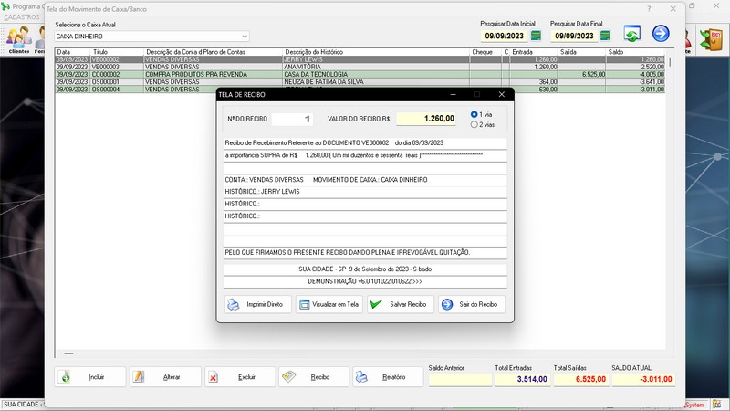Image resolution: width=730 pixels, height=411 pixels.
Task: Click Visualizar em Tela button
Action: (329, 304)
